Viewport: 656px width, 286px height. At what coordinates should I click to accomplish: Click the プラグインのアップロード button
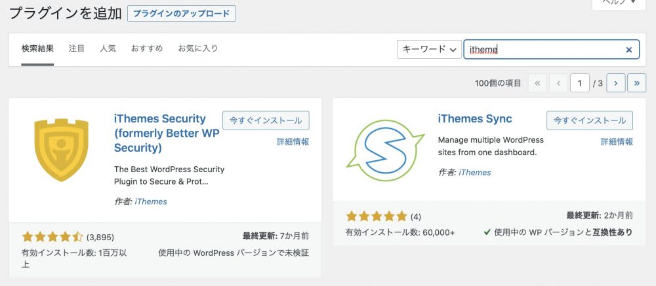point(182,13)
